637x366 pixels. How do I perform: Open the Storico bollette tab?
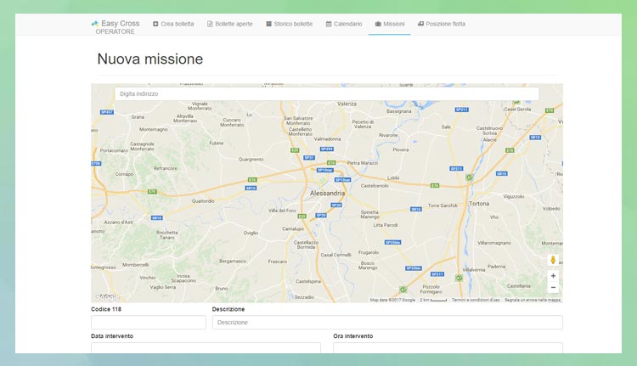coord(290,24)
